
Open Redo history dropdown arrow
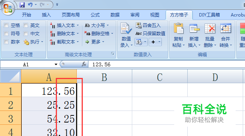tap(48, 5)
